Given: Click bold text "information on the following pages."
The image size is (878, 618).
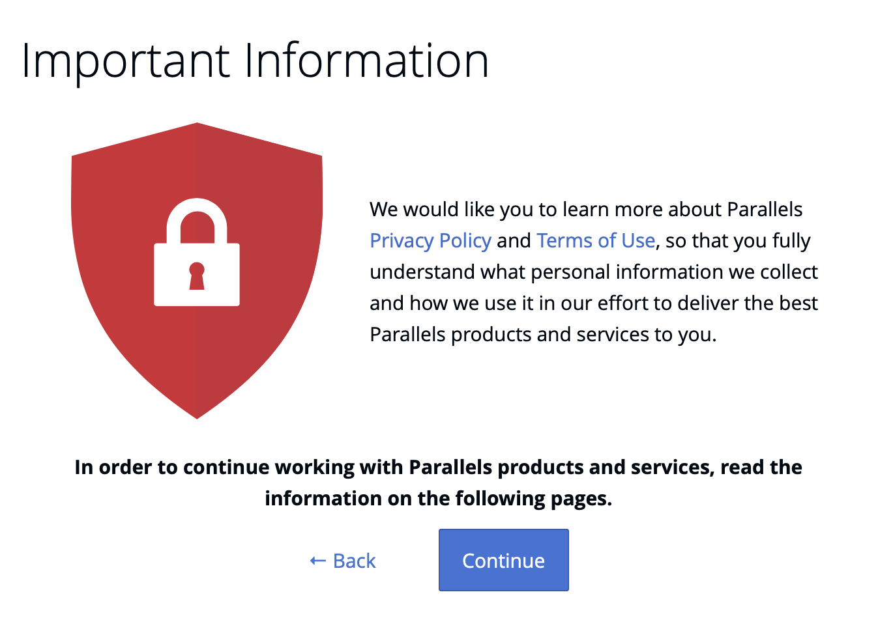Looking at the screenshot, I should point(438,499).
